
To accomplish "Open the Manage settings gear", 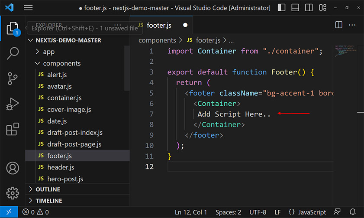I will point(13,193).
